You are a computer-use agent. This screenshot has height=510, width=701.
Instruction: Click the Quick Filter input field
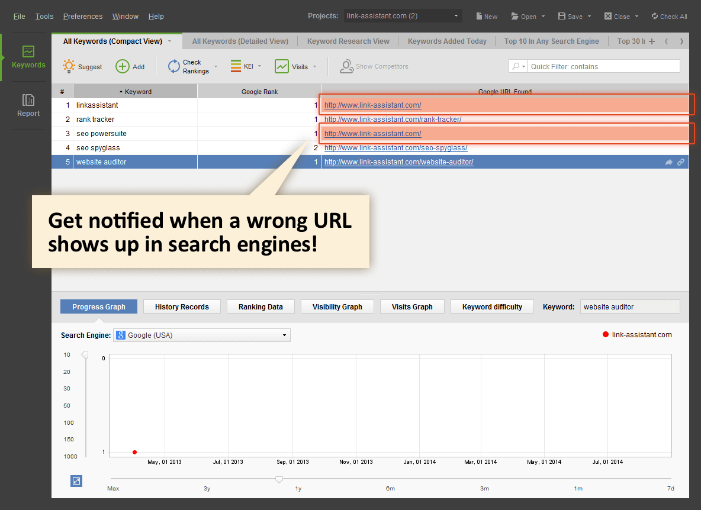pos(603,66)
